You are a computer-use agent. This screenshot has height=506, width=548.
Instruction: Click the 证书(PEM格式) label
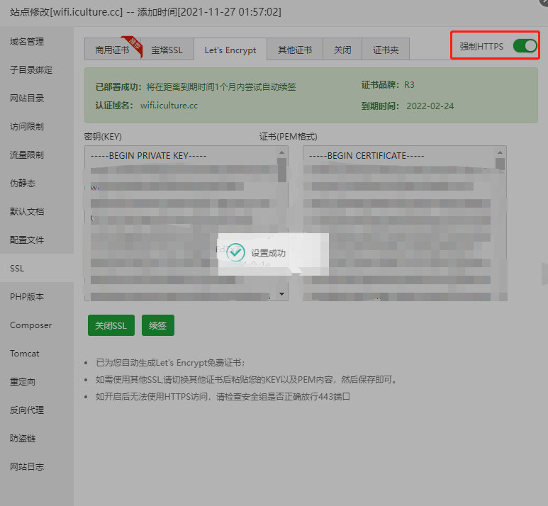click(x=289, y=136)
